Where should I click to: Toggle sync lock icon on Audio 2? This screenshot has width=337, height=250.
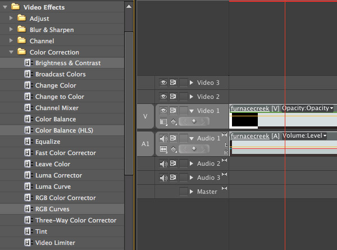coord(173,163)
